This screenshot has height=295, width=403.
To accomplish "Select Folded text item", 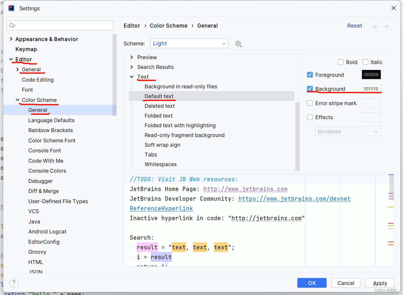I will pos(159,116).
